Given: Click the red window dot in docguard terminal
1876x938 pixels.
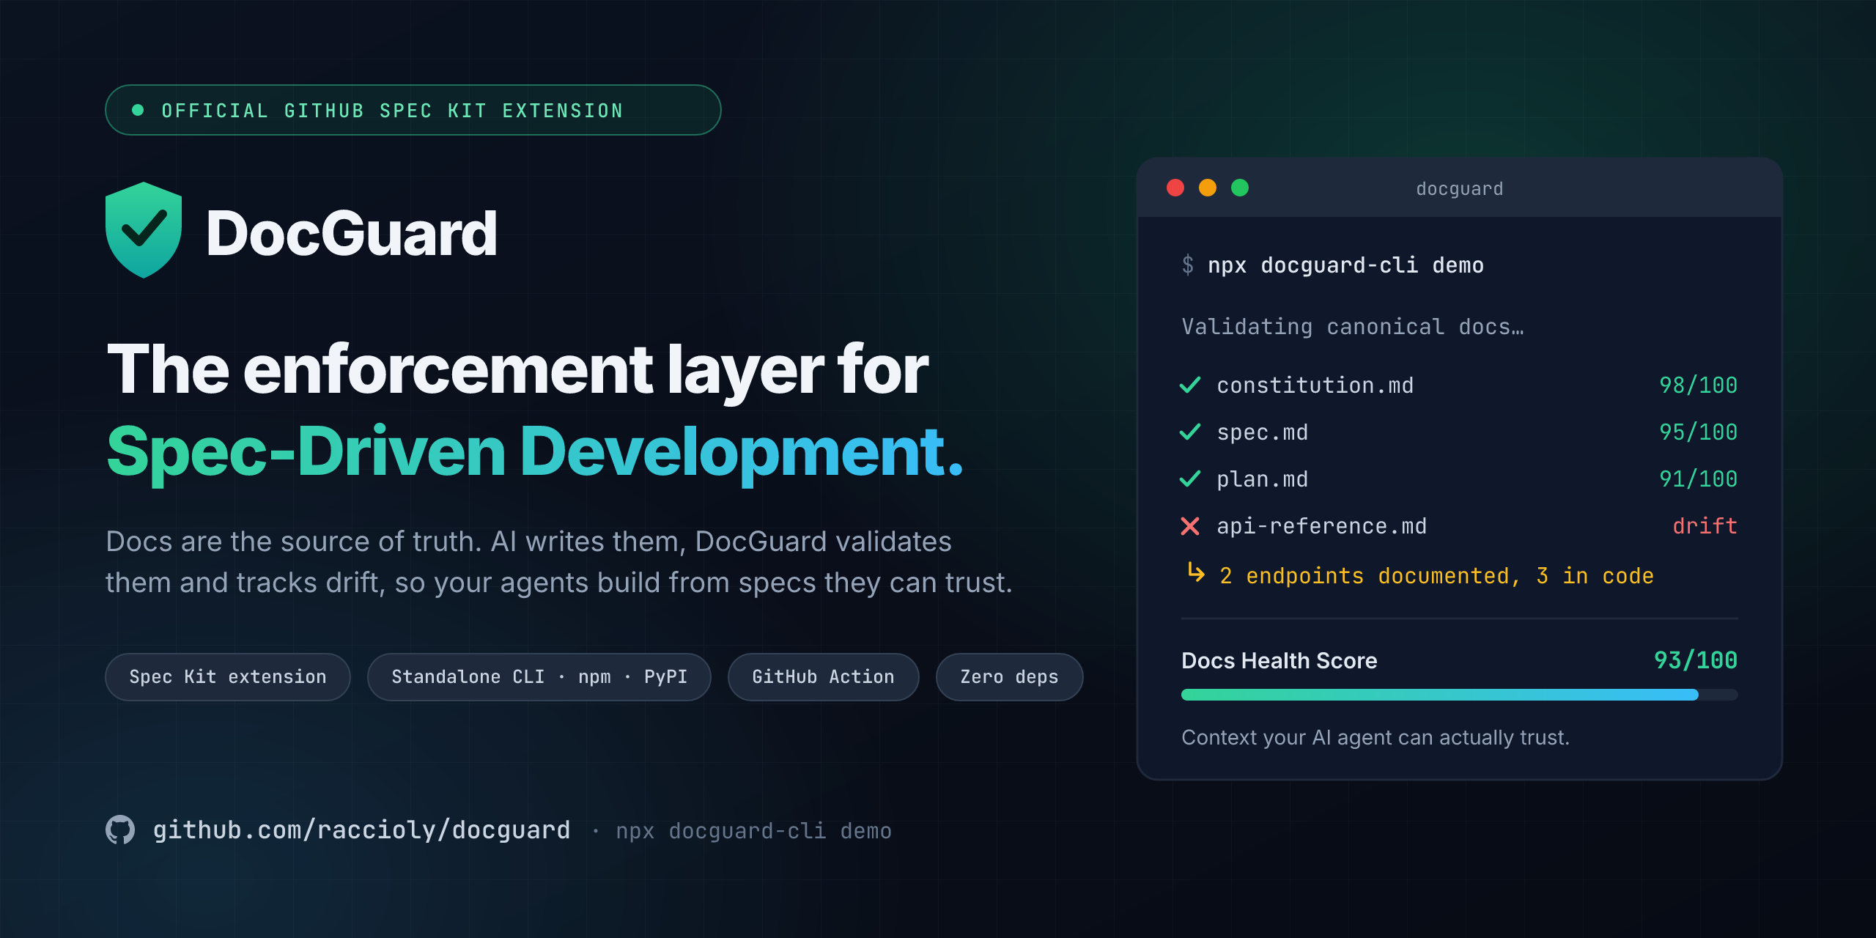Looking at the screenshot, I should 1175,188.
